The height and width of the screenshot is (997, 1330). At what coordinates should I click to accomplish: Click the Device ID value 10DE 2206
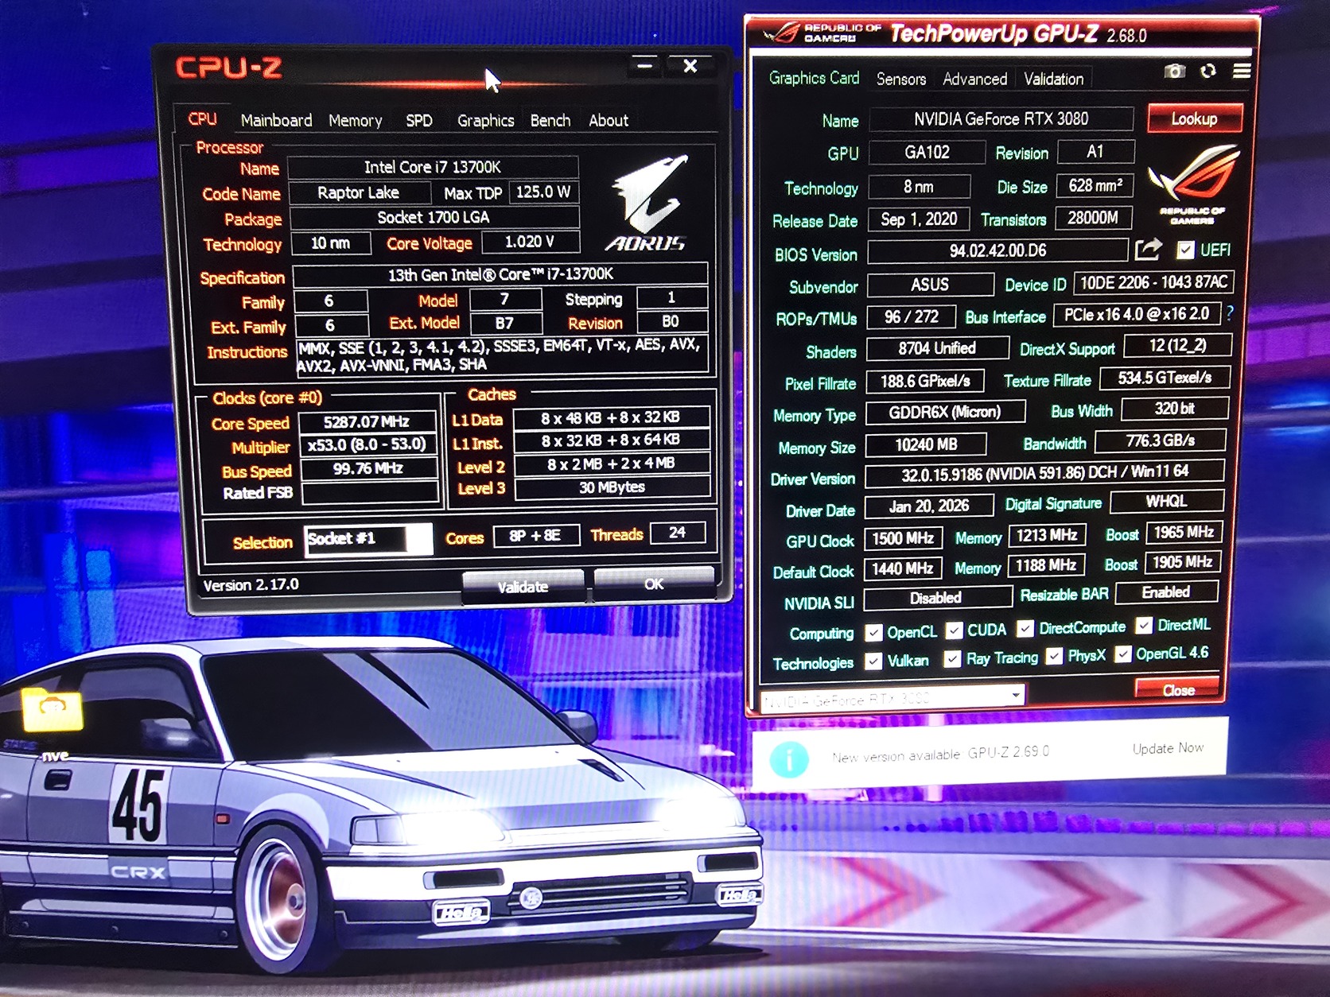click(1153, 282)
